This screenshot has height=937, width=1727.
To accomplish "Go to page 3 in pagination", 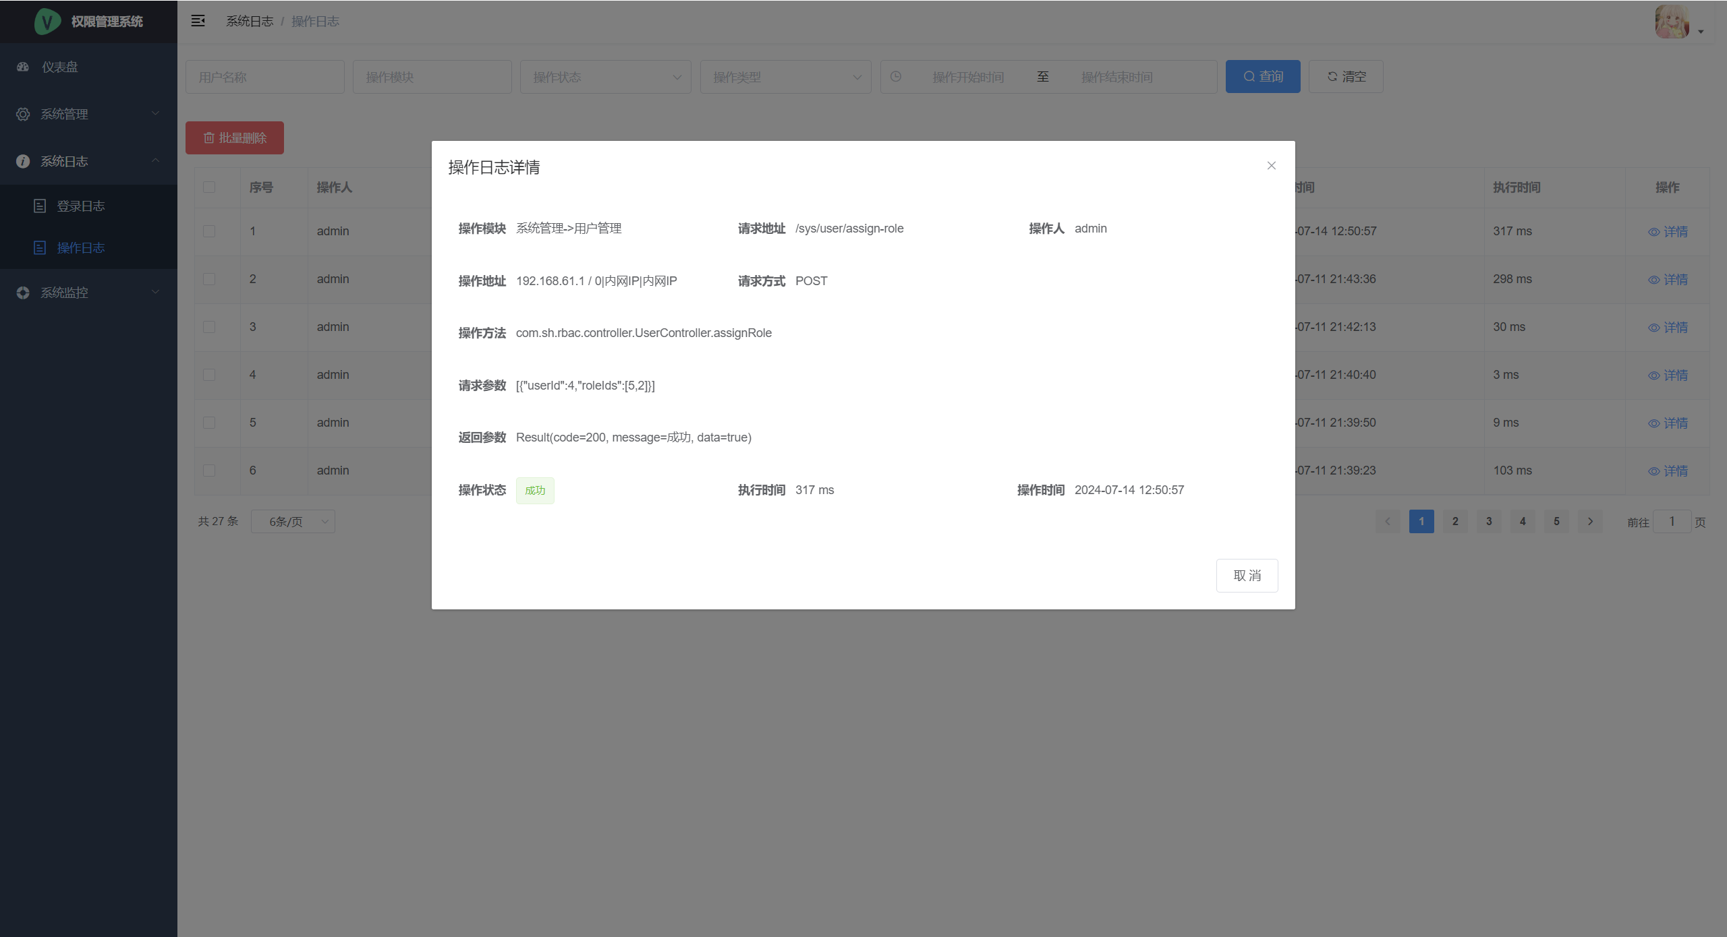I will point(1489,522).
